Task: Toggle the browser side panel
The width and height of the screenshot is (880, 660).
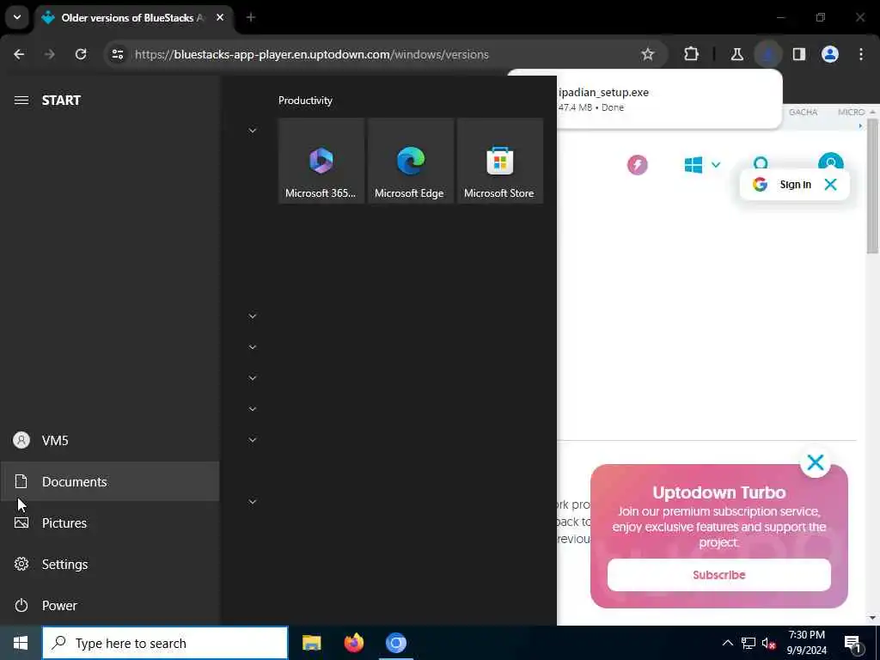Action: [799, 54]
